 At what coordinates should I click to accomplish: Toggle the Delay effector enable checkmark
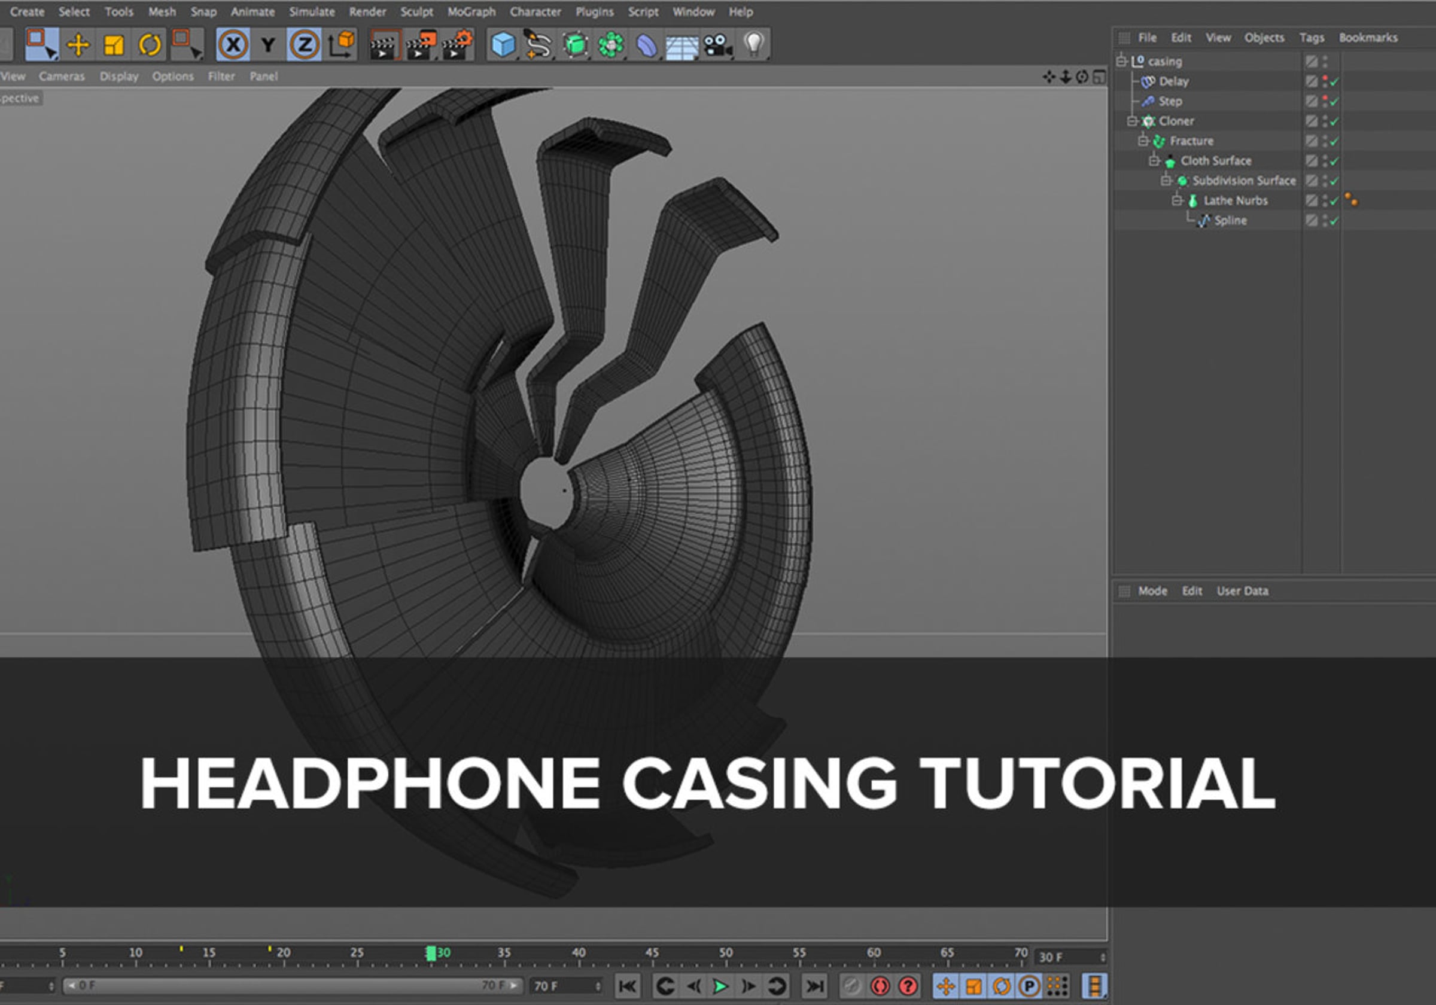[x=1334, y=82]
